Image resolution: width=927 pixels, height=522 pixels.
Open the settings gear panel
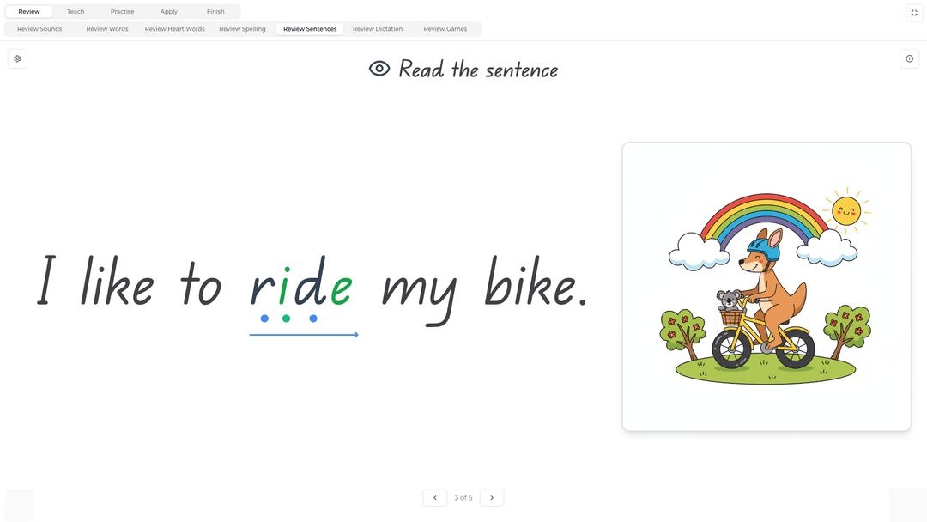[x=17, y=58]
